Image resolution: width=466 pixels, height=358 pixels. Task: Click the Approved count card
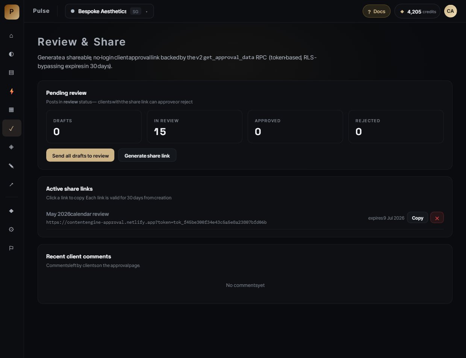coord(295,127)
